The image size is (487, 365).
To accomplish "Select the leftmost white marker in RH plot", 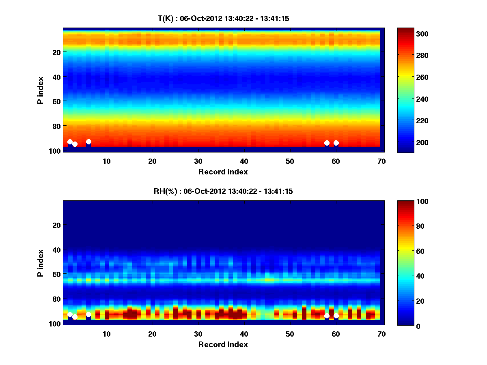I will (x=70, y=315).
